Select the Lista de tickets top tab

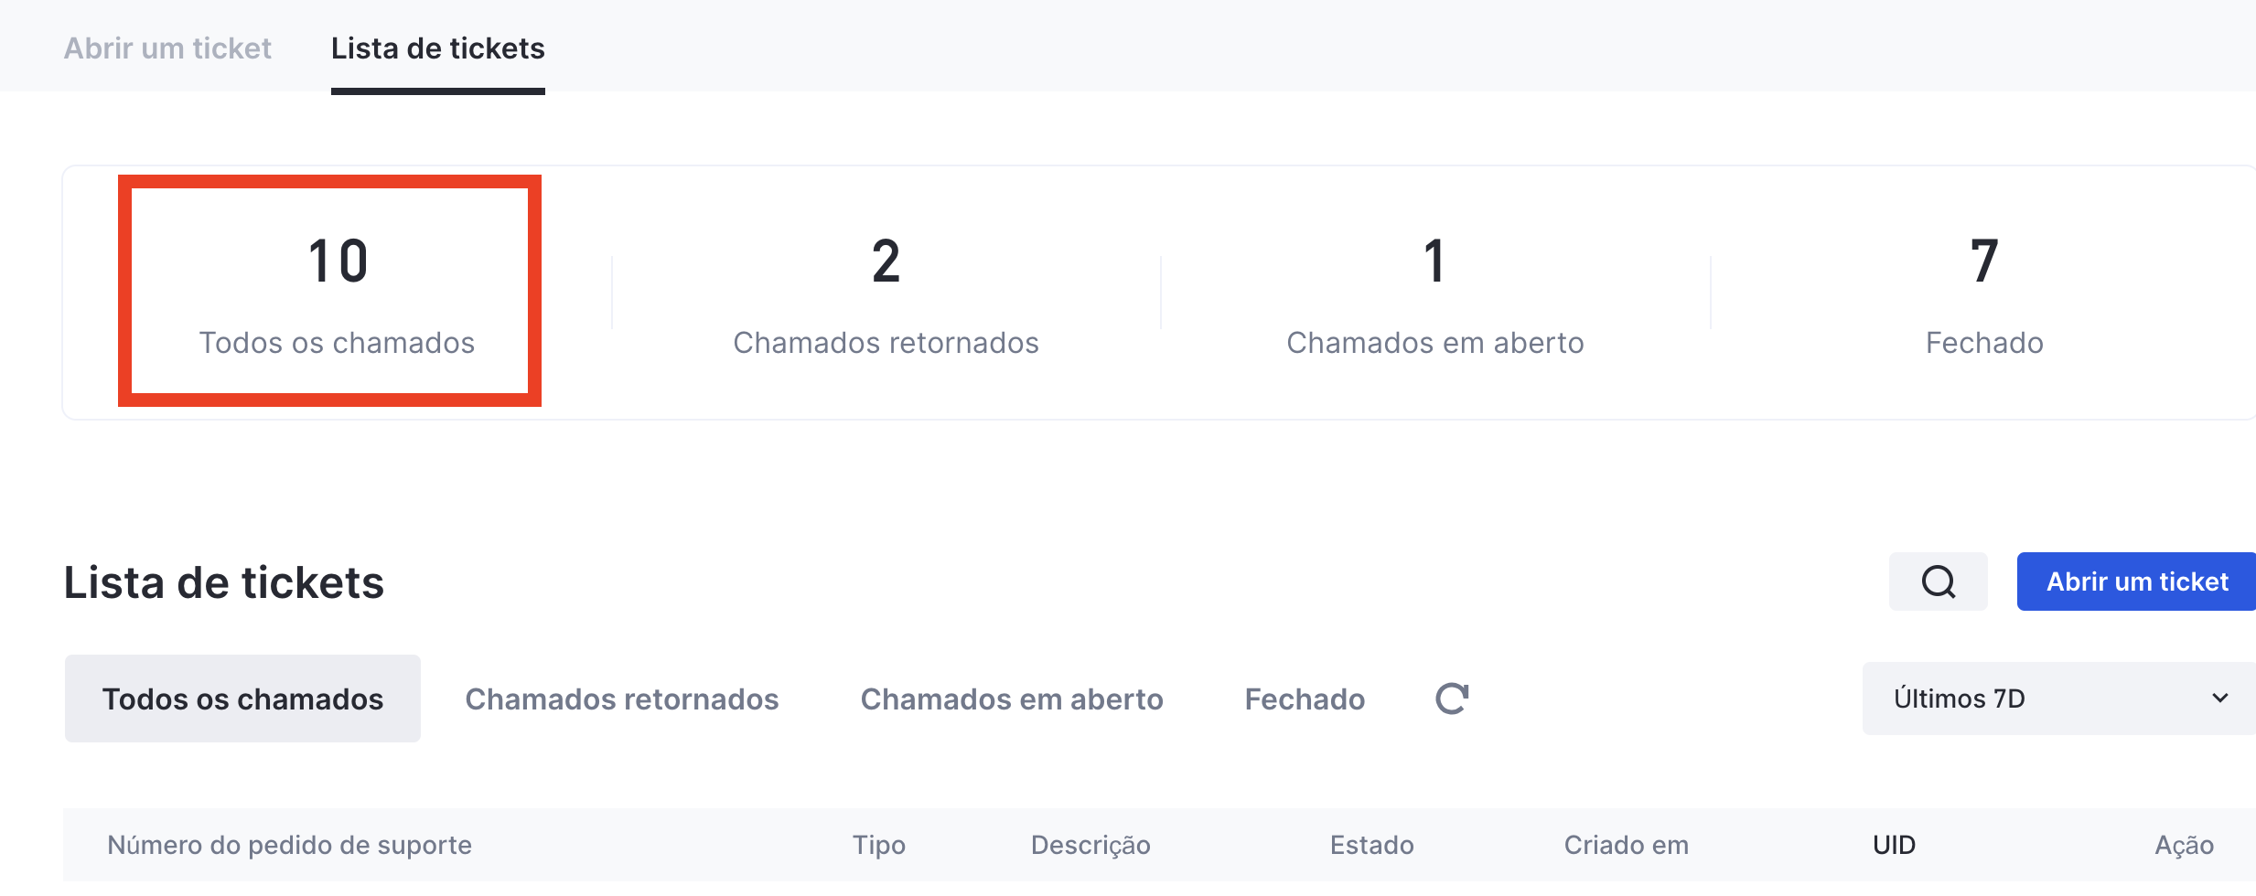point(437,48)
